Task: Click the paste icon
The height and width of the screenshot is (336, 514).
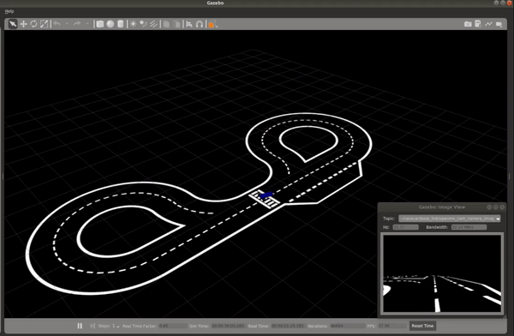Action: (x=176, y=24)
